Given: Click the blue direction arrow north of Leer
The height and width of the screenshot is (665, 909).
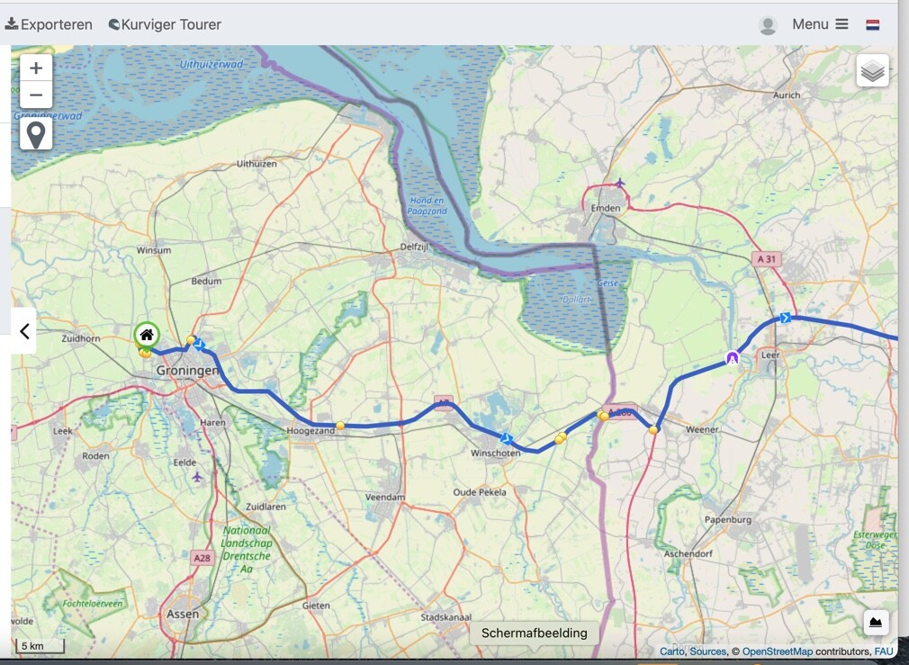Looking at the screenshot, I should 785,318.
